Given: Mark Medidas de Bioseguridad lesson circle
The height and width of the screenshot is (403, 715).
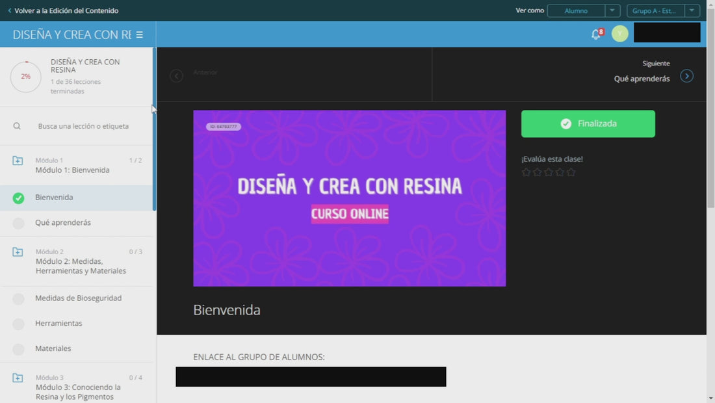Looking at the screenshot, I should tap(18, 298).
